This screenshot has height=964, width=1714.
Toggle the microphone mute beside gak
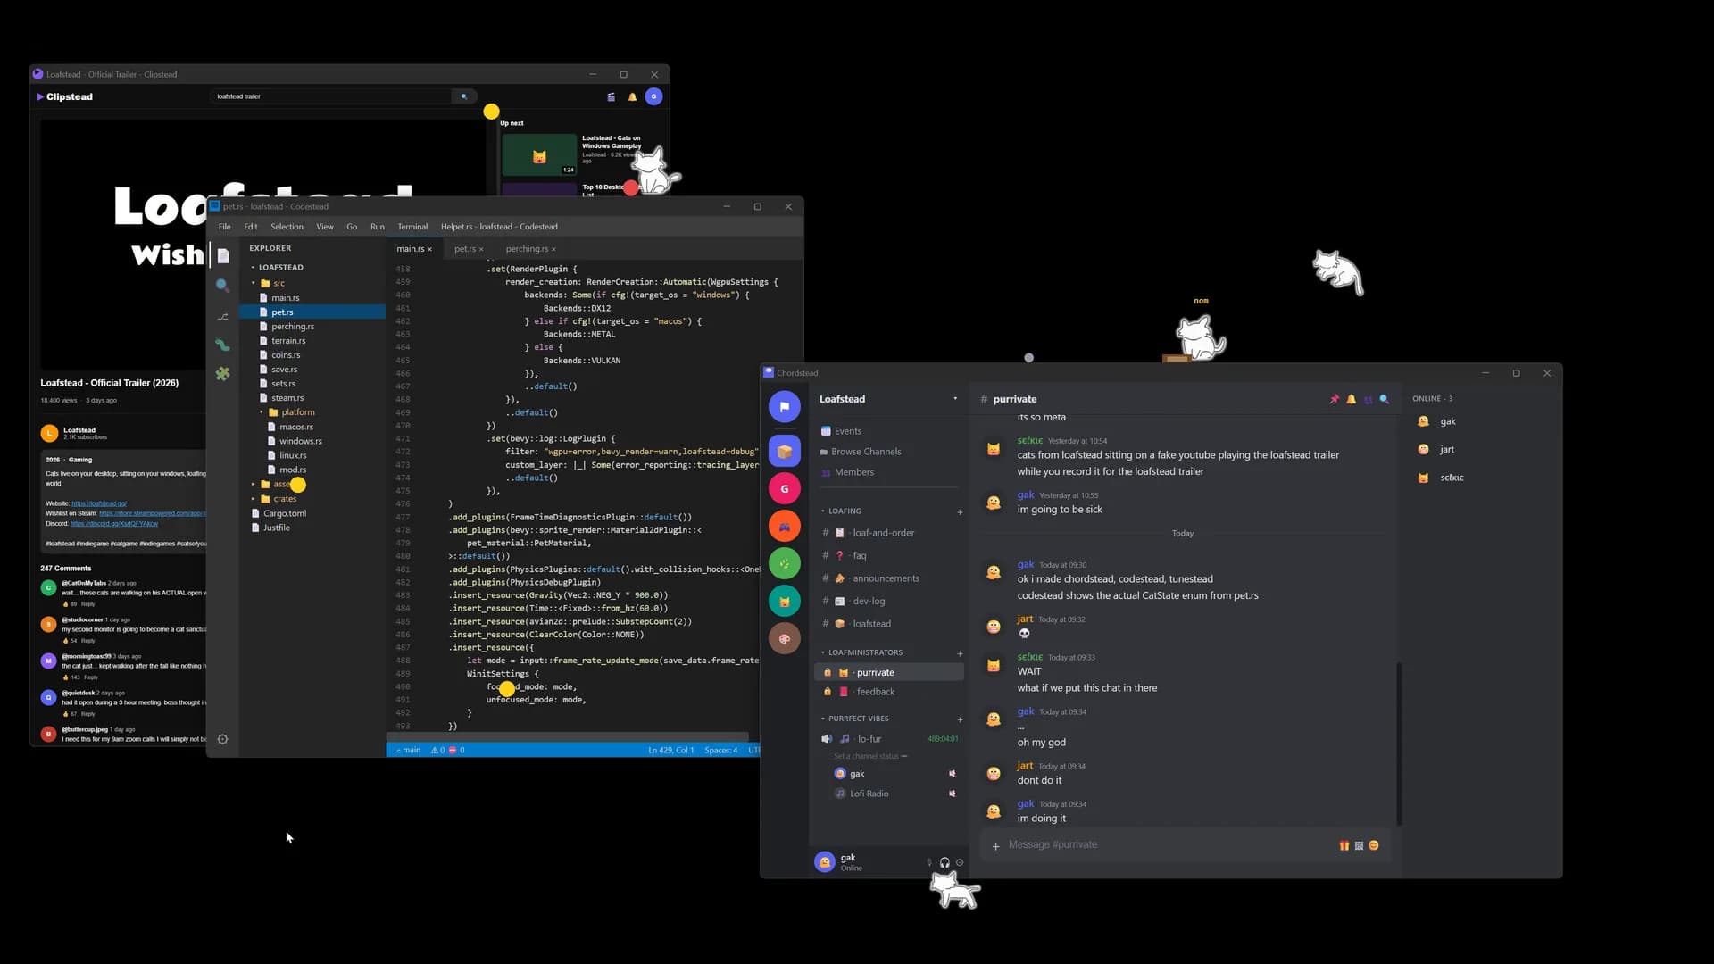[x=929, y=862]
